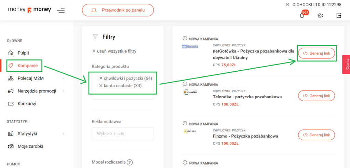Click the Moje zarobki money icon
The width and height of the screenshot is (350, 168).
point(11,146)
